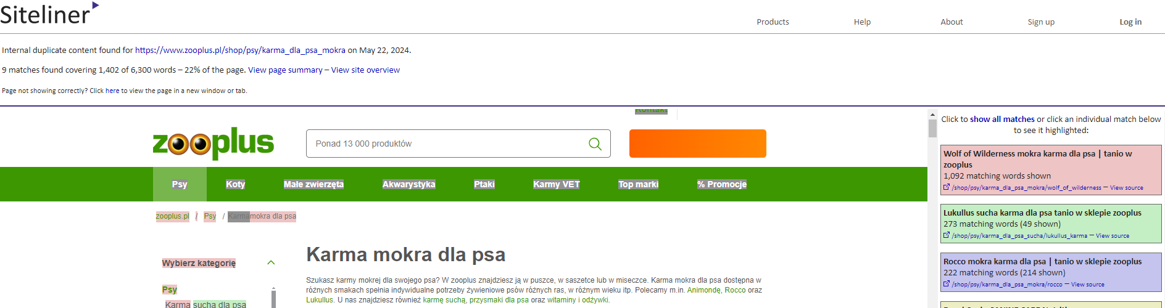1165x308 pixels.
Task: Select the Lukullus sucha karma match title
Action: [x=1042, y=213]
